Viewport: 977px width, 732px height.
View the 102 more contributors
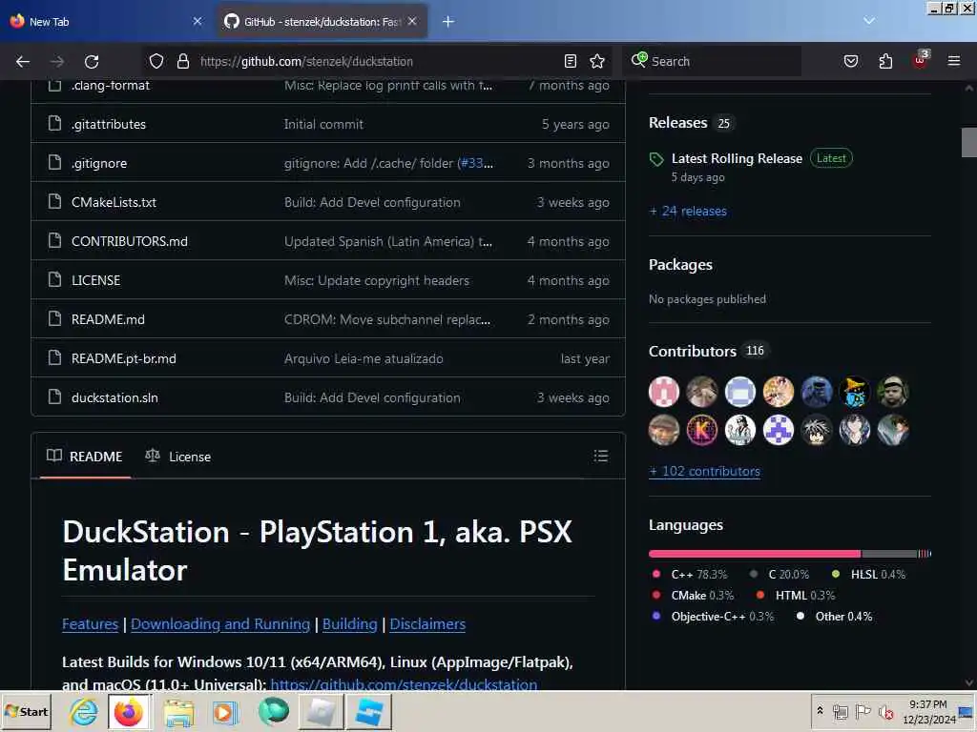point(704,471)
